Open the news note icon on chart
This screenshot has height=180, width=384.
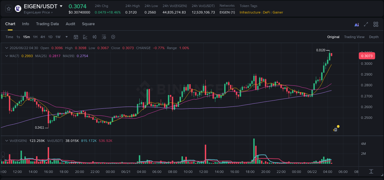pyautogui.click(x=335, y=130)
